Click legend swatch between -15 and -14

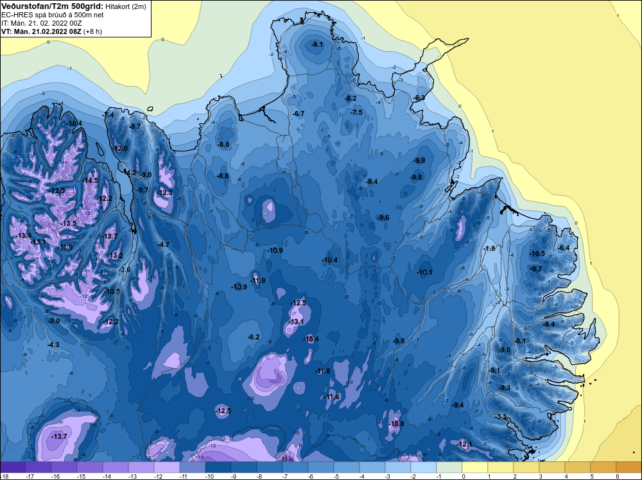pos(90,467)
